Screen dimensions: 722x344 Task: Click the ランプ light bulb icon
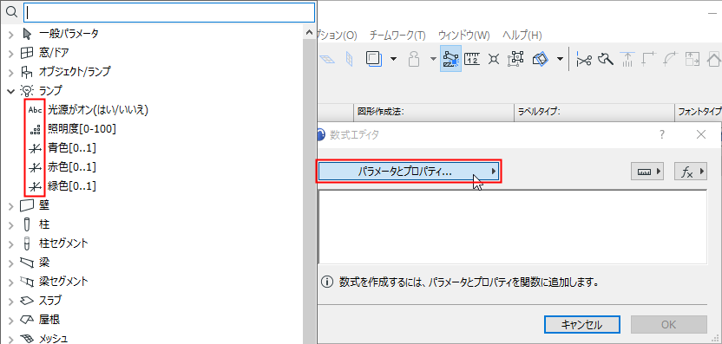(x=27, y=91)
